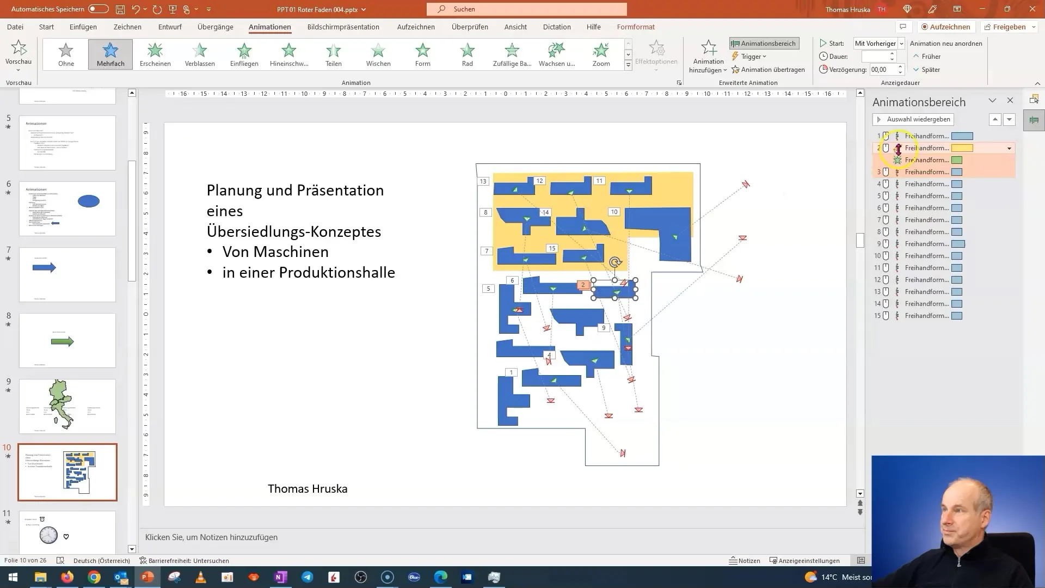
Task: Click the Anzeigeeinstellungen button
Action: click(x=804, y=561)
